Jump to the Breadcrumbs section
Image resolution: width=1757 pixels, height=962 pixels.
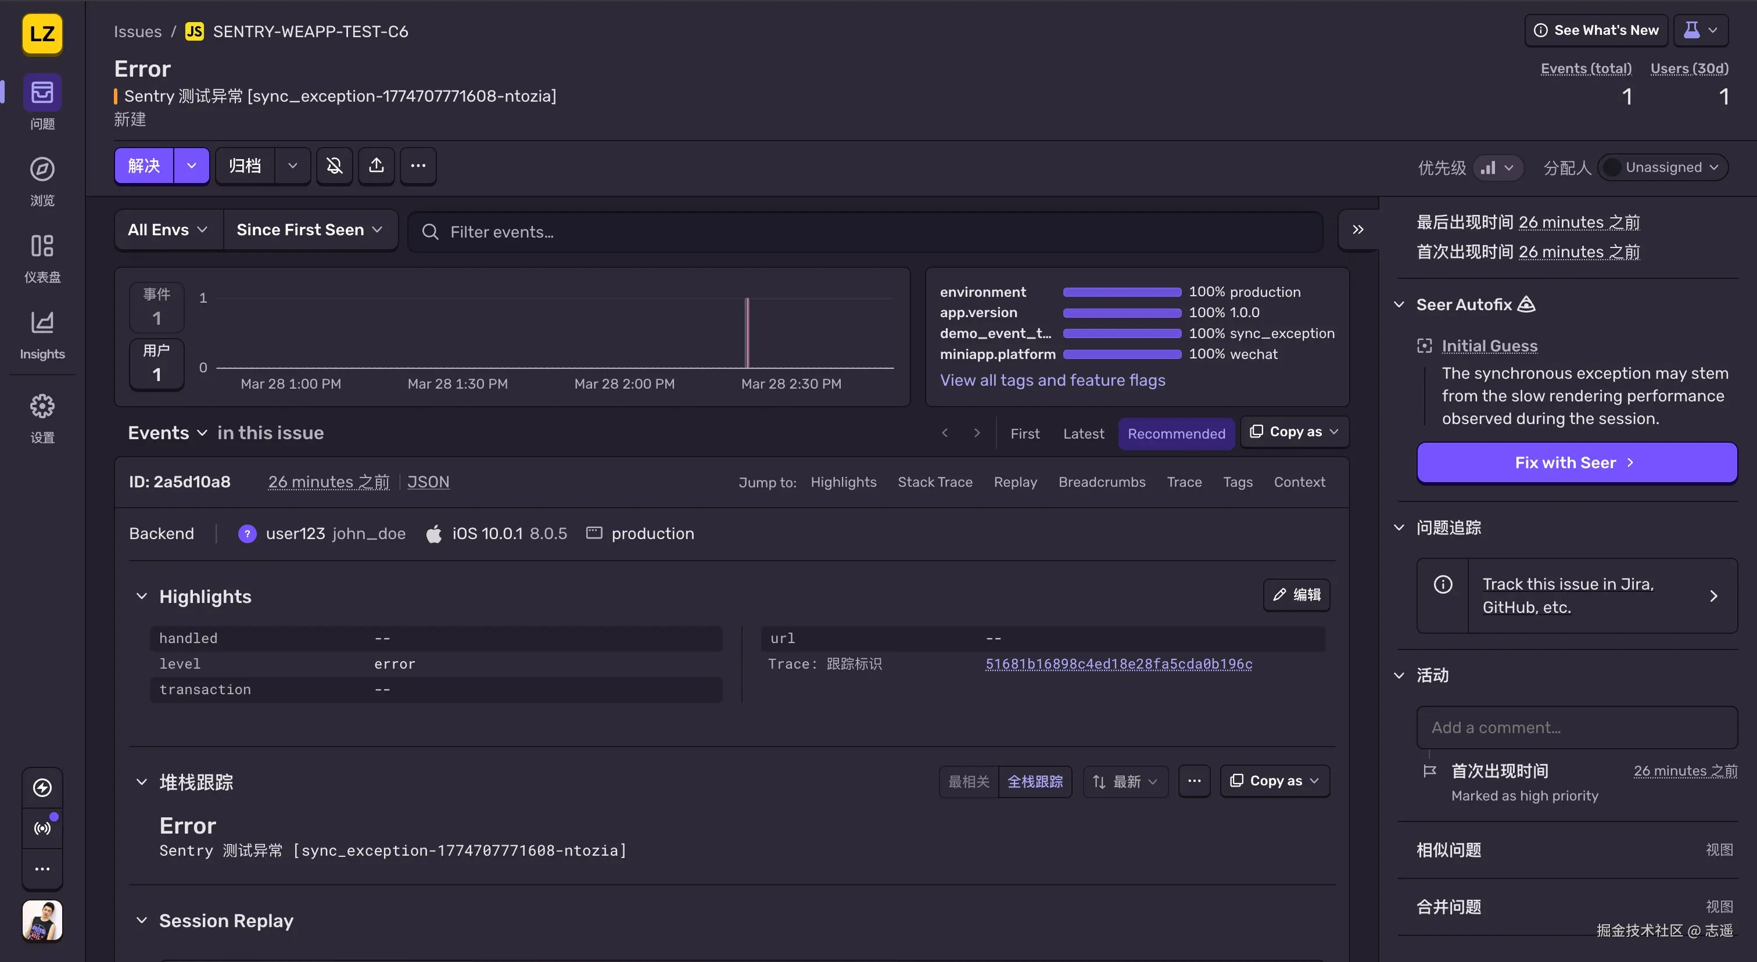tap(1102, 482)
